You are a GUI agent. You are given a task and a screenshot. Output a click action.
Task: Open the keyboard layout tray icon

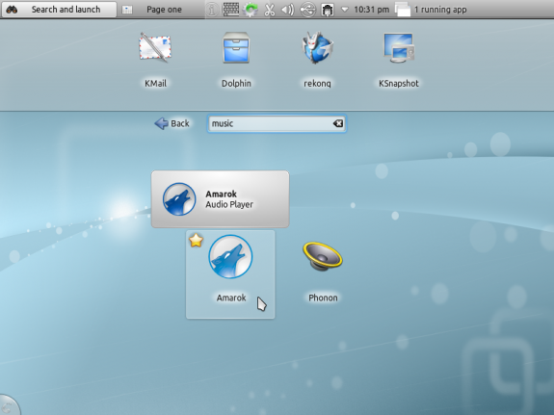tap(230, 10)
